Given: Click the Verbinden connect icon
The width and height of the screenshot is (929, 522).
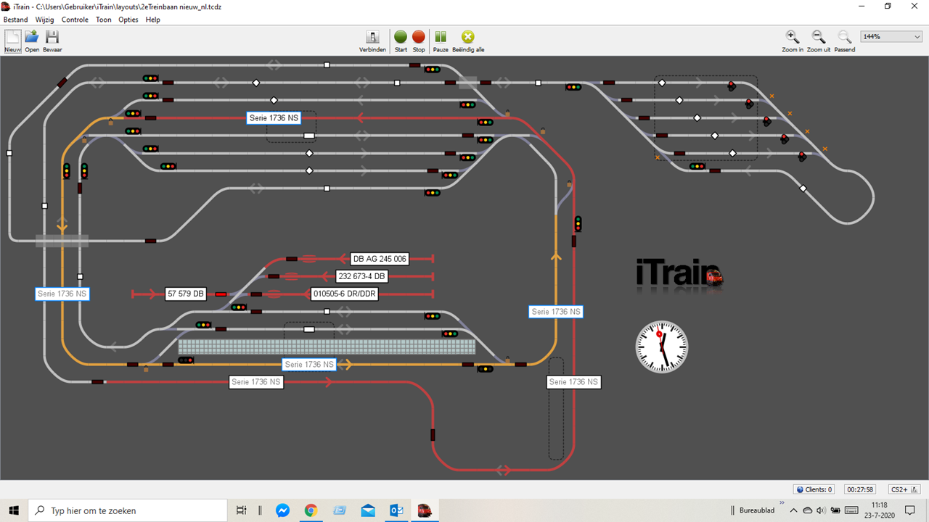Looking at the screenshot, I should click(x=372, y=41).
